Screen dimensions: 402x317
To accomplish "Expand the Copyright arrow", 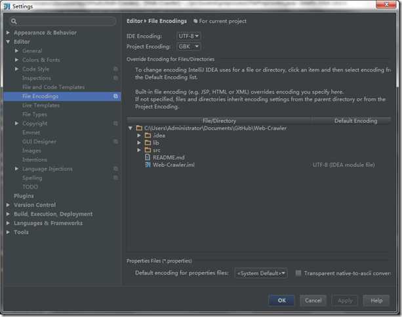I will pyautogui.click(x=16, y=123).
